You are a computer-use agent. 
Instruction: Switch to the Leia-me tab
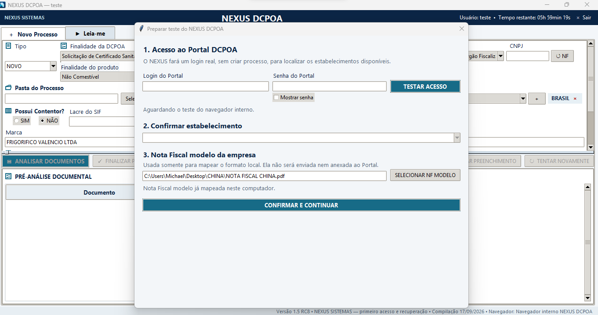pos(90,33)
